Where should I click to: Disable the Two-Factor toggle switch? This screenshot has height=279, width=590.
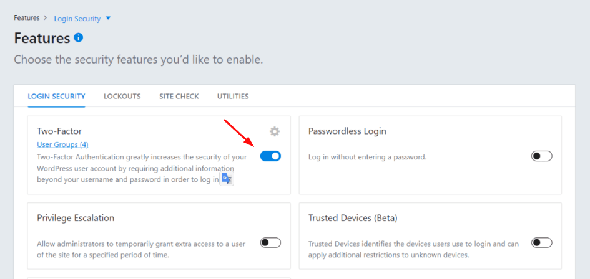pyautogui.click(x=270, y=156)
